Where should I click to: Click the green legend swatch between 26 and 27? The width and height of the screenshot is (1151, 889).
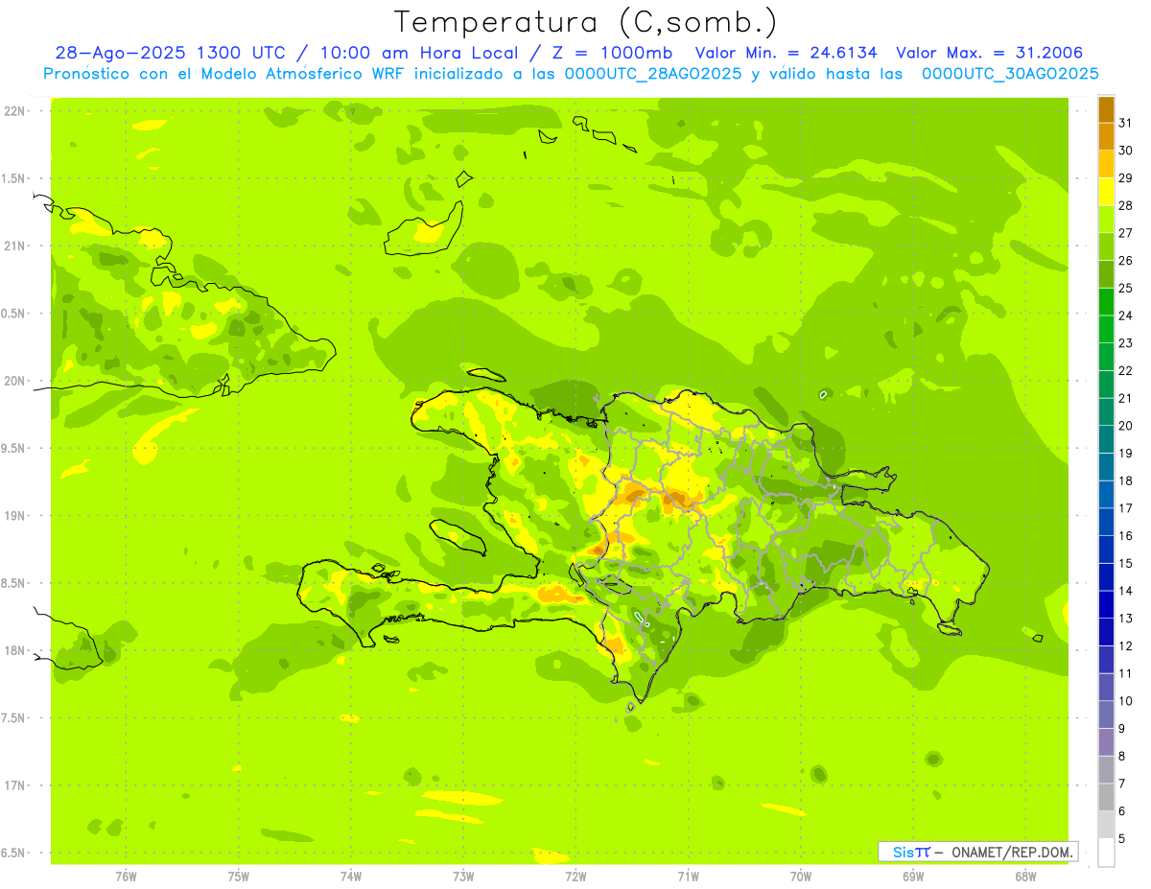1106,246
